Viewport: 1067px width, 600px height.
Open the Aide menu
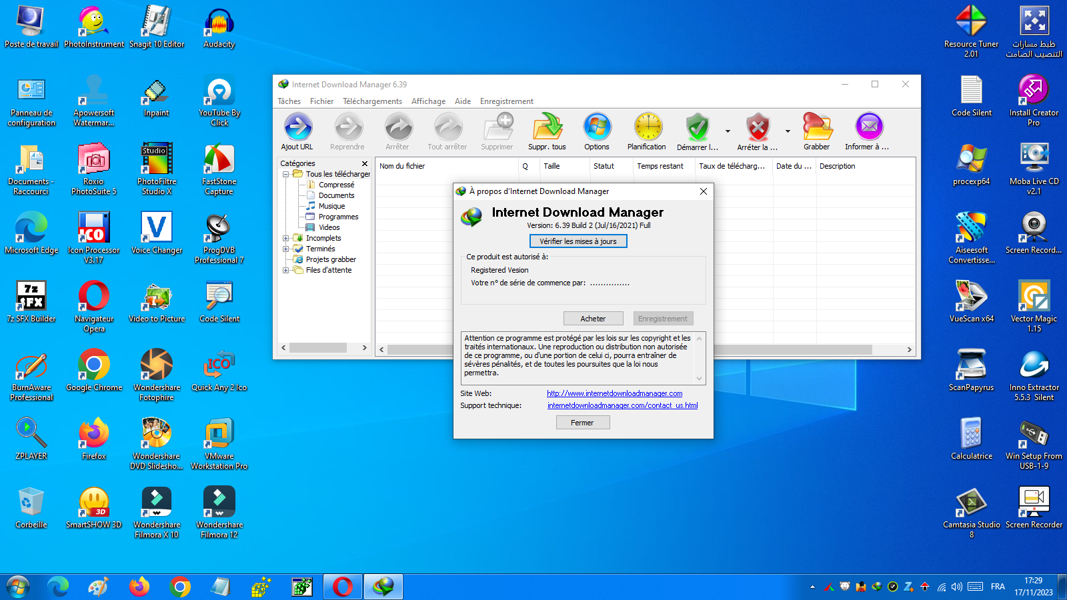coord(463,101)
